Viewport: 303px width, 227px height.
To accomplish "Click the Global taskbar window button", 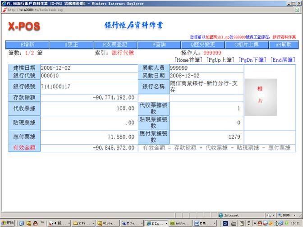I will [107, 223].
